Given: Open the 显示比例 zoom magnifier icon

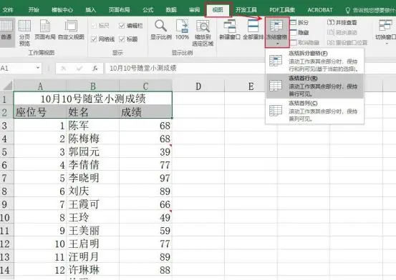Looking at the screenshot, I should (161, 29).
